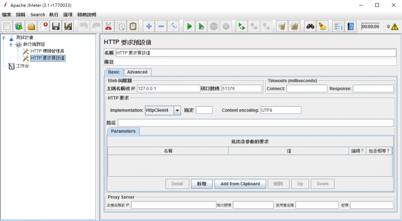Click the 名稱 name input field
Screen dimensions: 402x221
coord(256,53)
